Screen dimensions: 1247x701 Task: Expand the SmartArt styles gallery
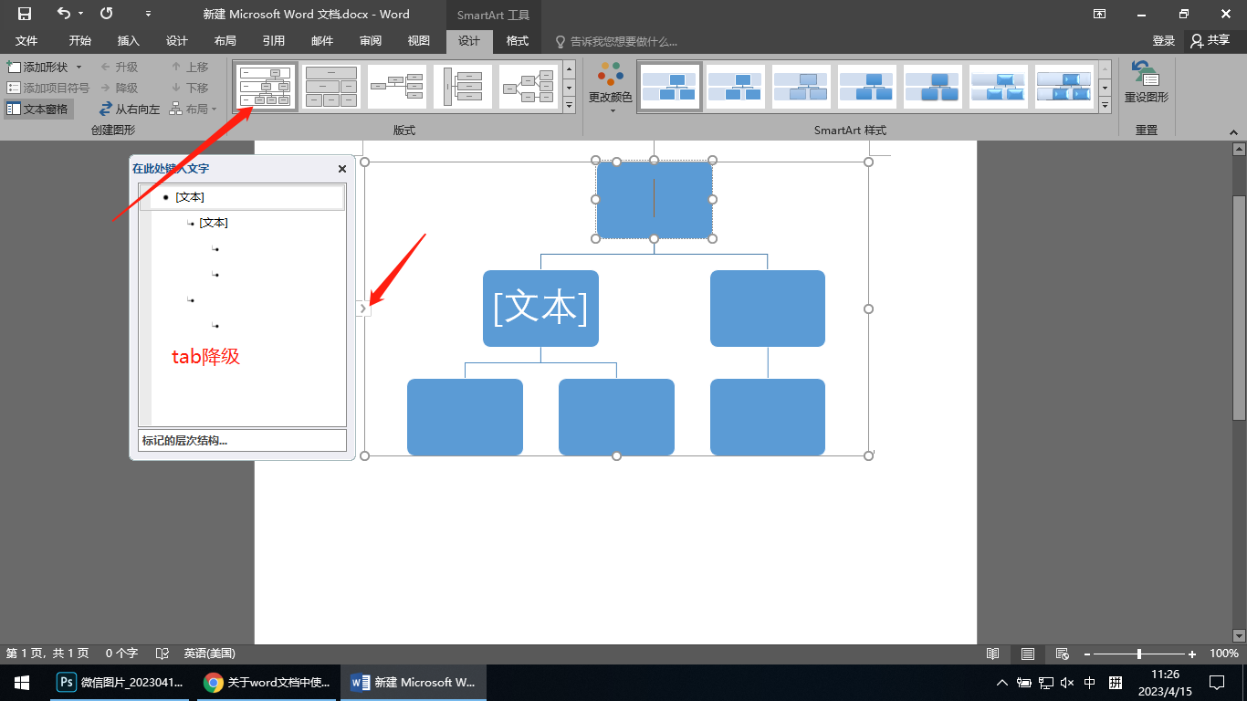tap(1105, 106)
